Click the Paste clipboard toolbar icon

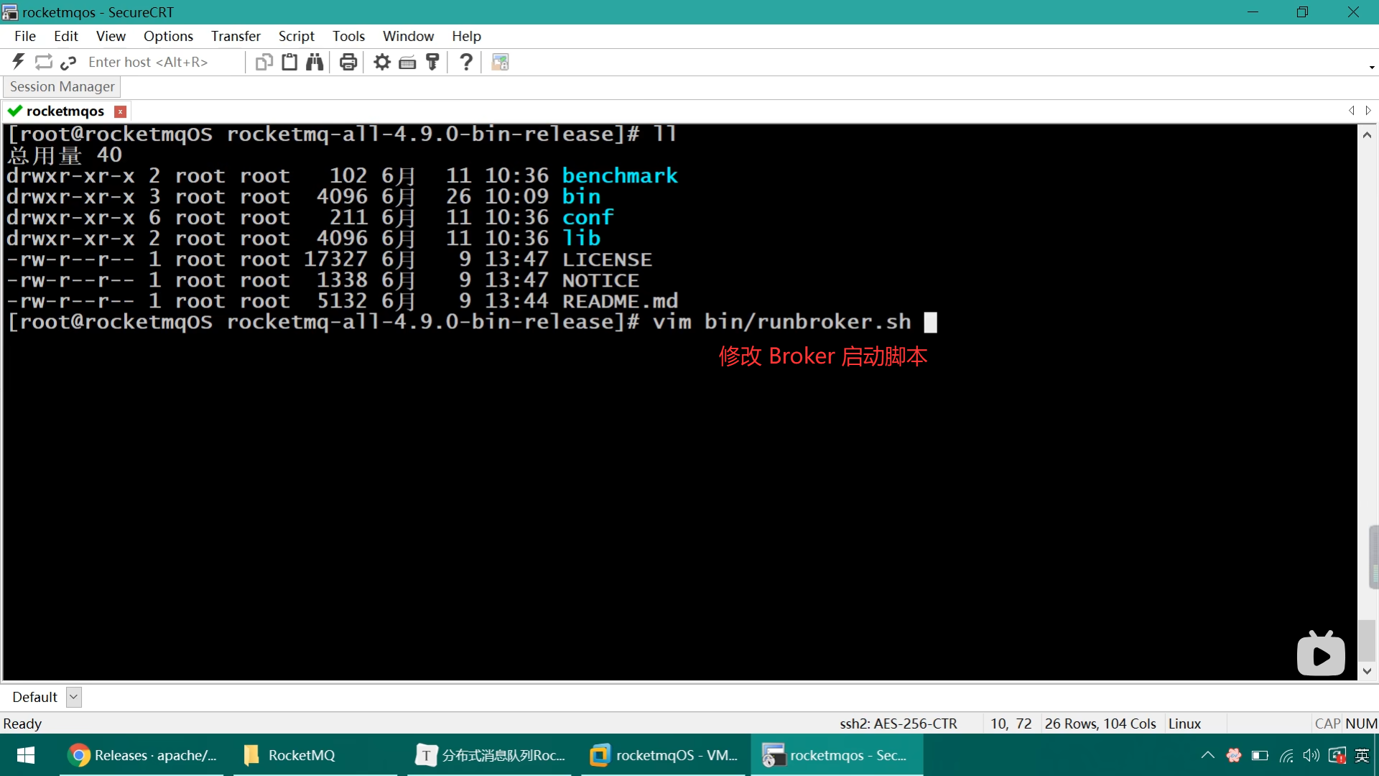(289, 62)
